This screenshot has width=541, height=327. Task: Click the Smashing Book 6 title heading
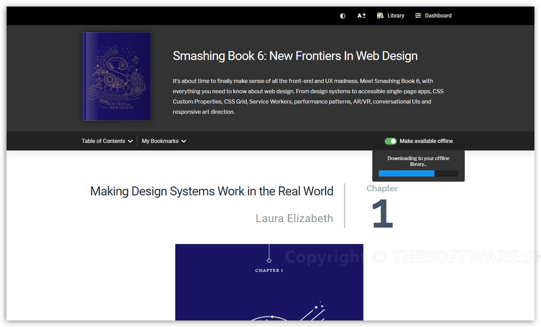tap(295, 56)
